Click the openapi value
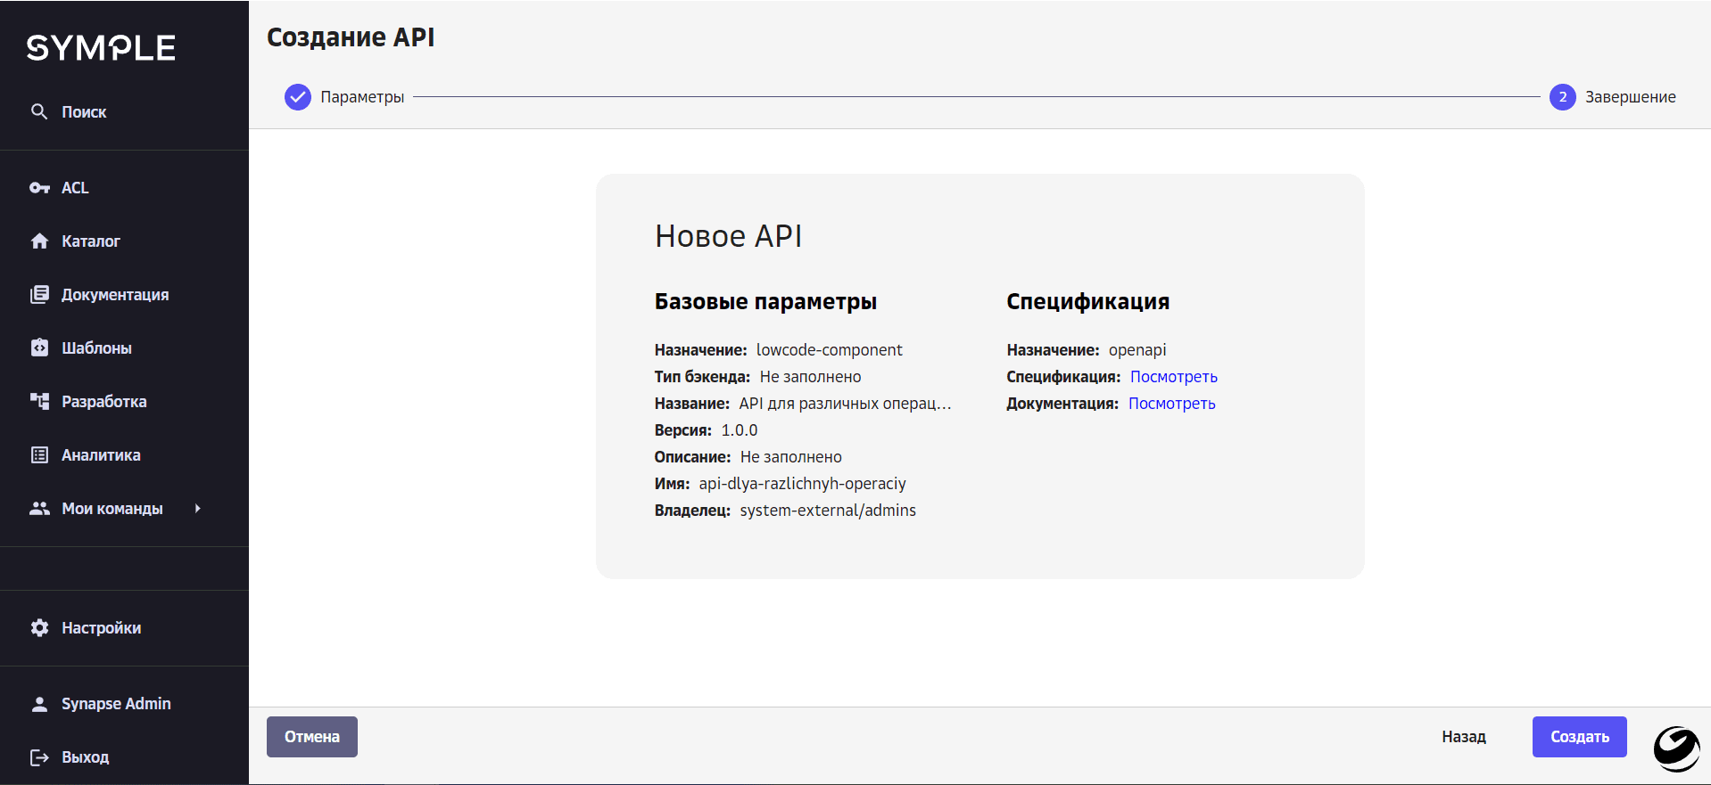The image size is (1711, 785). pyautogui.click(x=1137, y=350)
